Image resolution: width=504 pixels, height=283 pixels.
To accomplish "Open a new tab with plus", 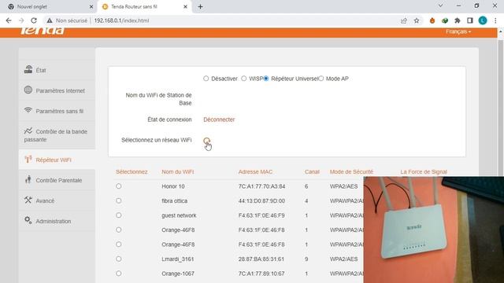I will click(200, 6).
